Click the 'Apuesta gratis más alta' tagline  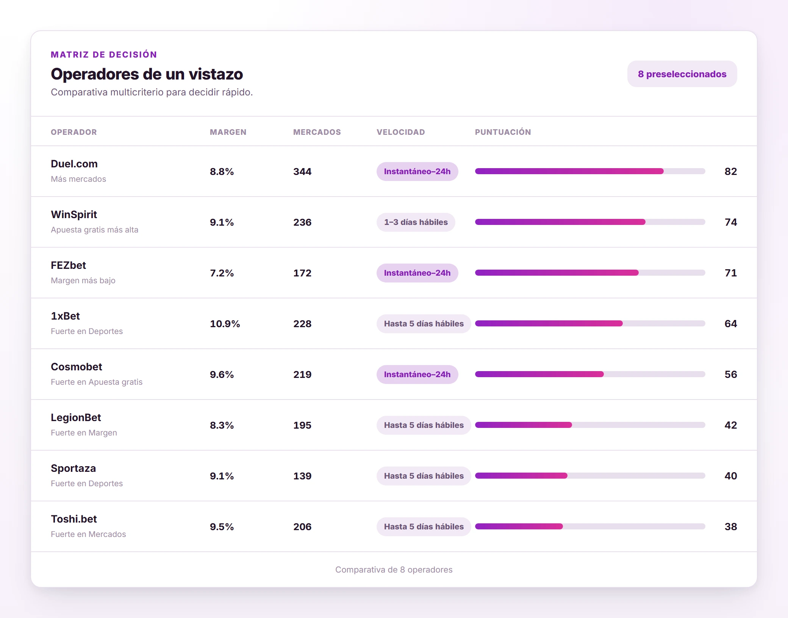pyautogui.click(x=94, y=230)
